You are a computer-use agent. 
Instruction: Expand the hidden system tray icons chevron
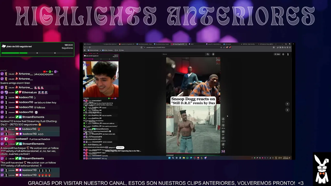252,158
